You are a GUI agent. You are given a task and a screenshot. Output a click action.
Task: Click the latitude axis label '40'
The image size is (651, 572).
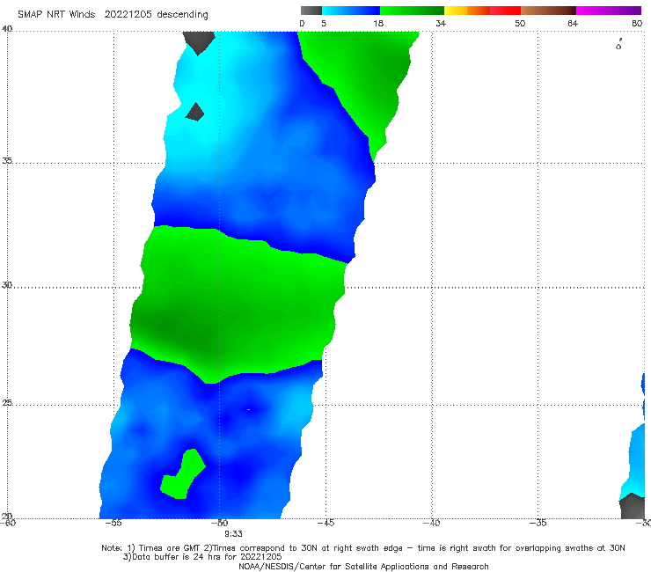tap(7, 29)
